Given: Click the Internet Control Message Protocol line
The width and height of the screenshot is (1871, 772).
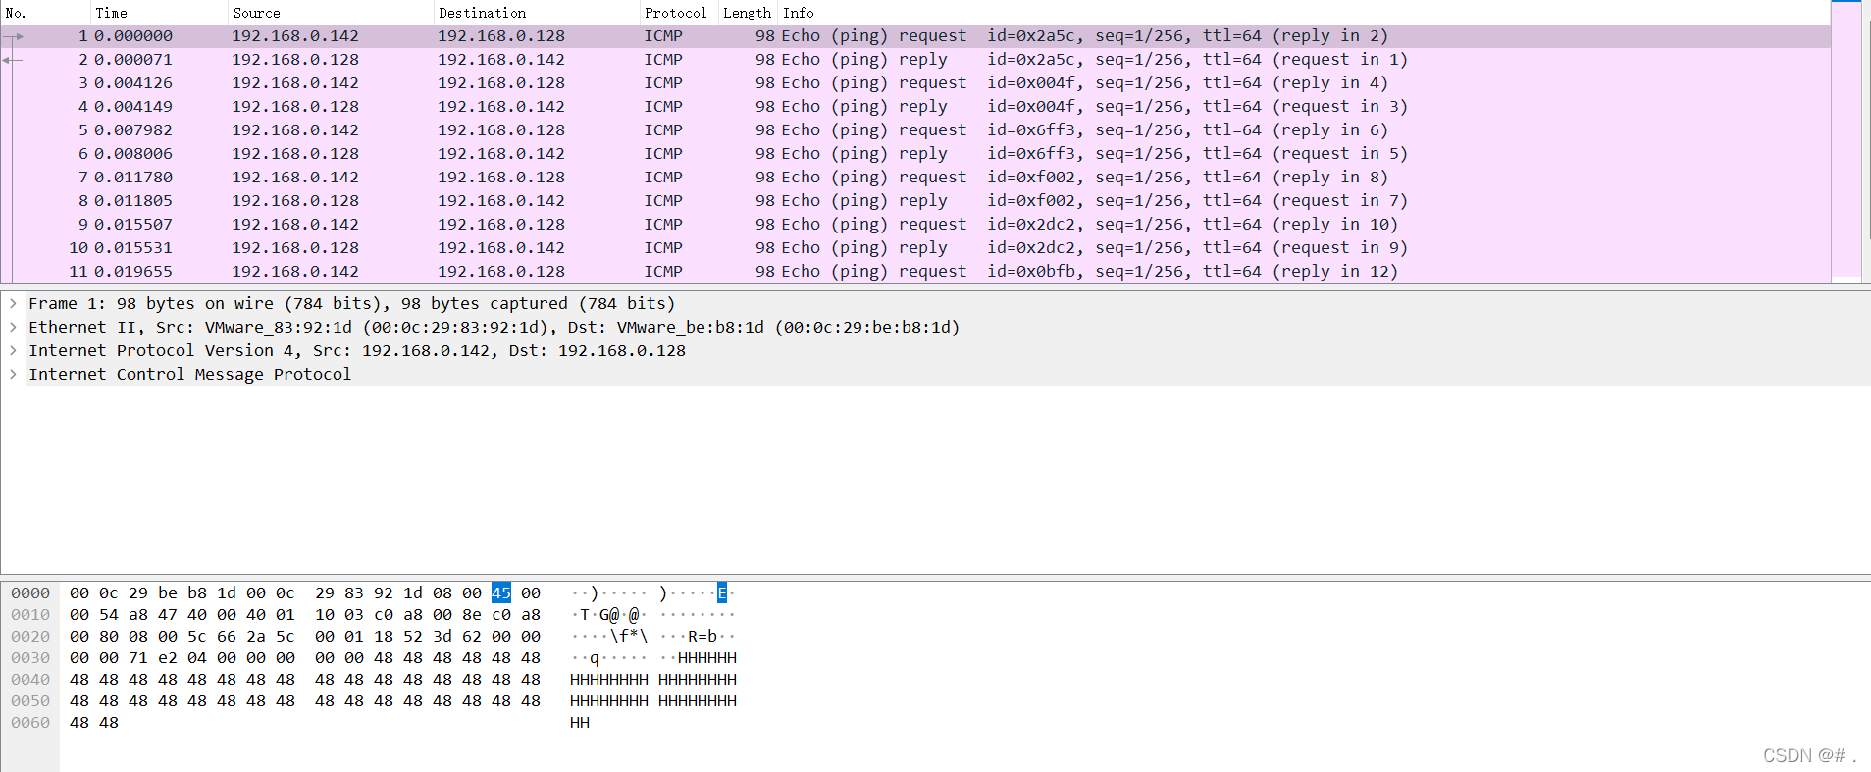Looking at the screenshot, I should click(189, 375).
